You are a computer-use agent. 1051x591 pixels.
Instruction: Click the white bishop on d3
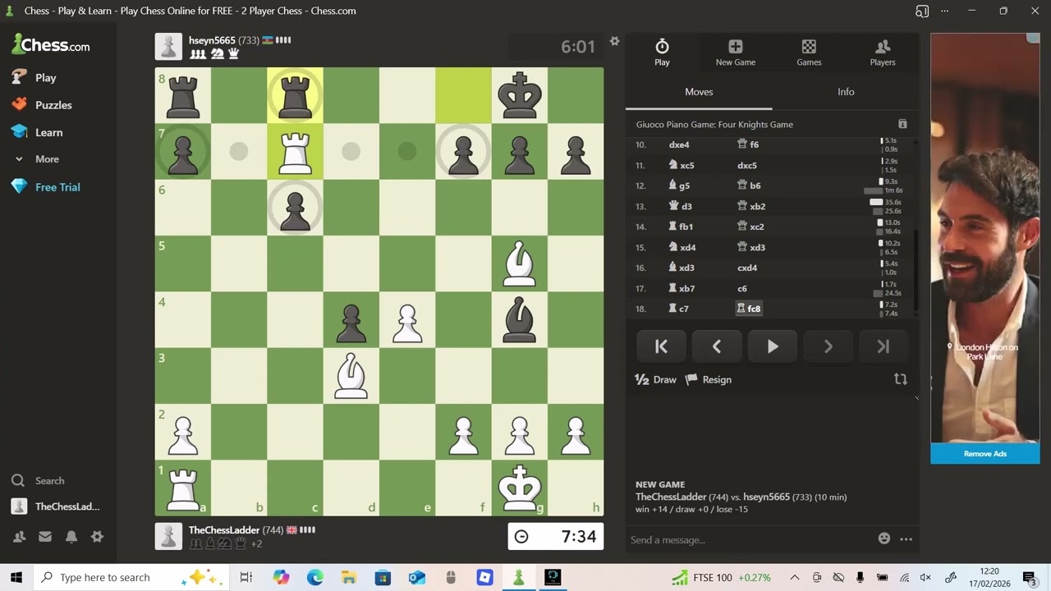(351, 375)
